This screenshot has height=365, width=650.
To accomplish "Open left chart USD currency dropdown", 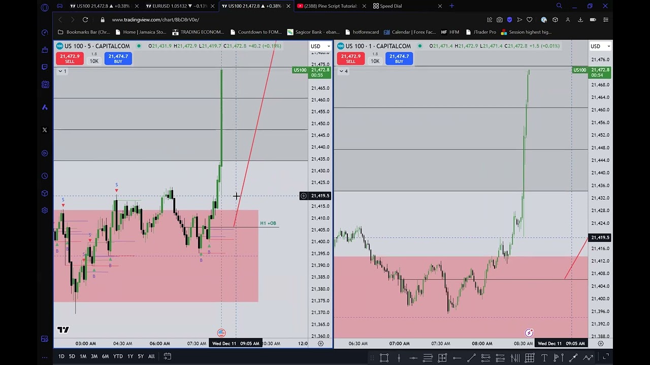I will [320, 46].
